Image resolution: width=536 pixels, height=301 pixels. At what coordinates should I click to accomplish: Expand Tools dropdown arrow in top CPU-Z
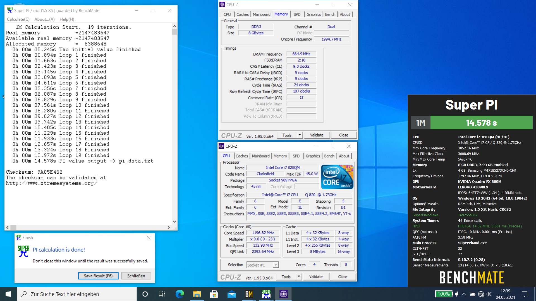300,135
